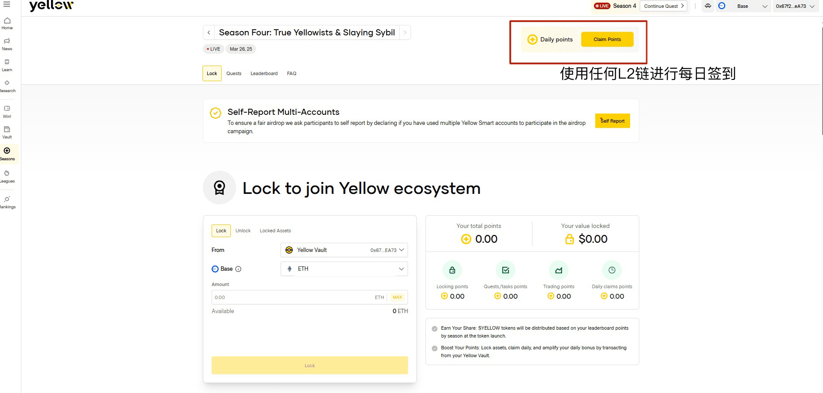Screen dimensions: 823x393
Task: Click the Continue Quest button
Action: coord(663,6)
